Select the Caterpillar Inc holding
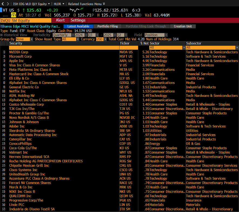The width and height of the screenshot is (239, 212). pos(21,139)
